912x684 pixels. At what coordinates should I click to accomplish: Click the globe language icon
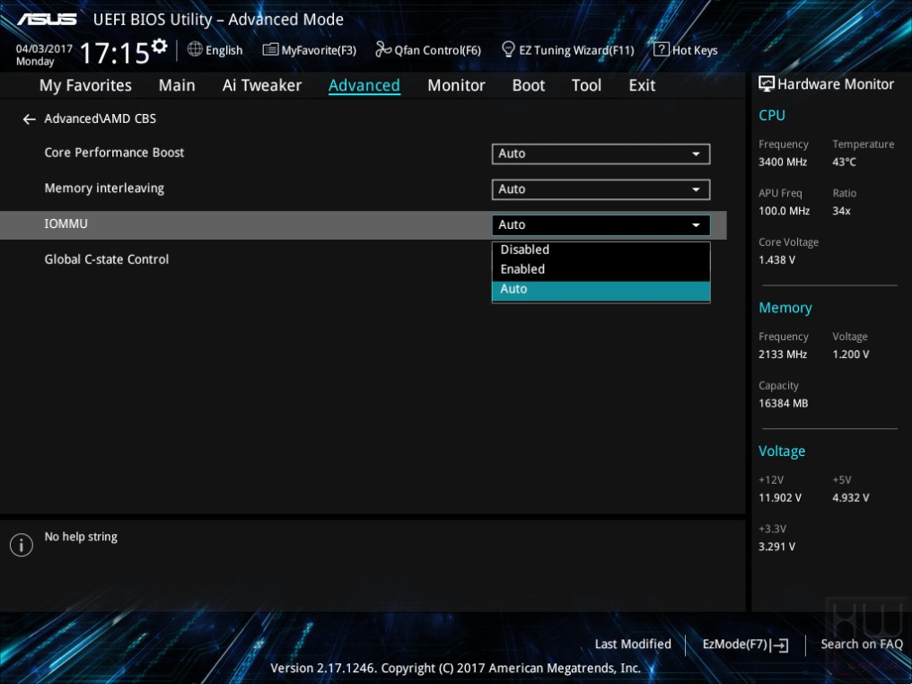pos(195,49)
